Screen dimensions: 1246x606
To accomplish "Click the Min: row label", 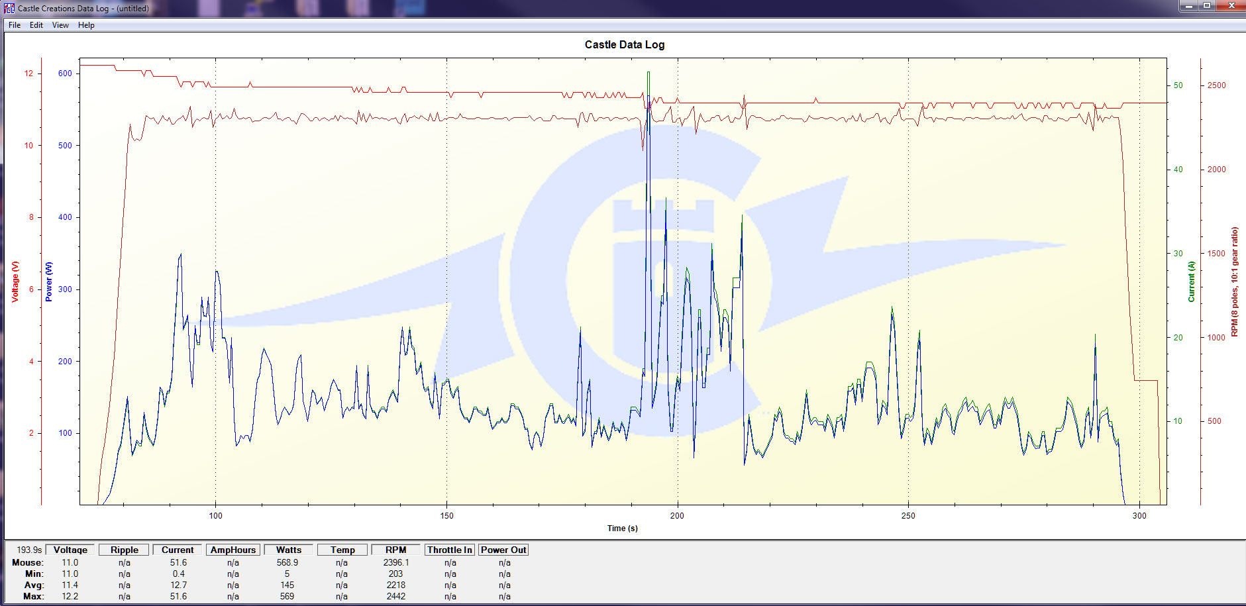I will click(34, 574).
